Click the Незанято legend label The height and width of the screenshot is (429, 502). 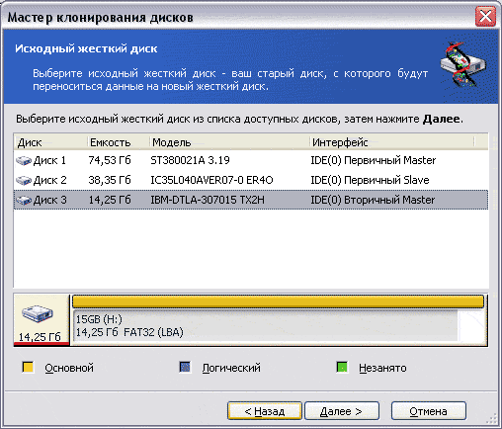(382, 368)
